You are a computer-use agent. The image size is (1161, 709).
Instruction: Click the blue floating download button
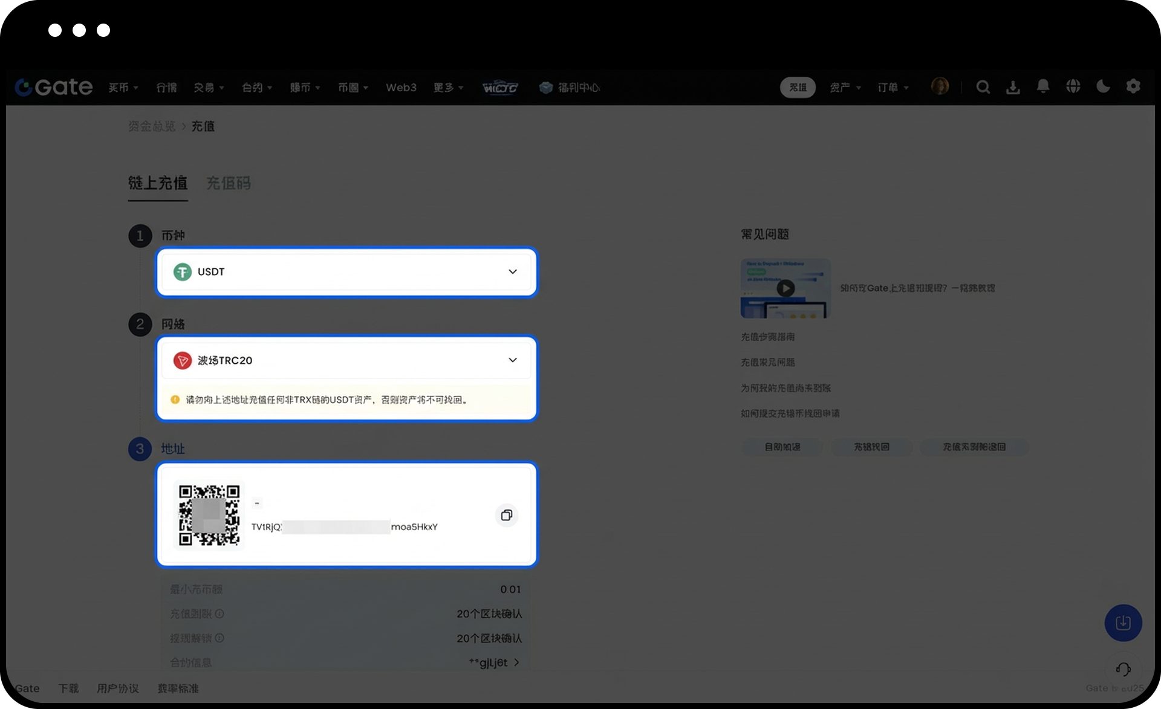point(1123,623)
